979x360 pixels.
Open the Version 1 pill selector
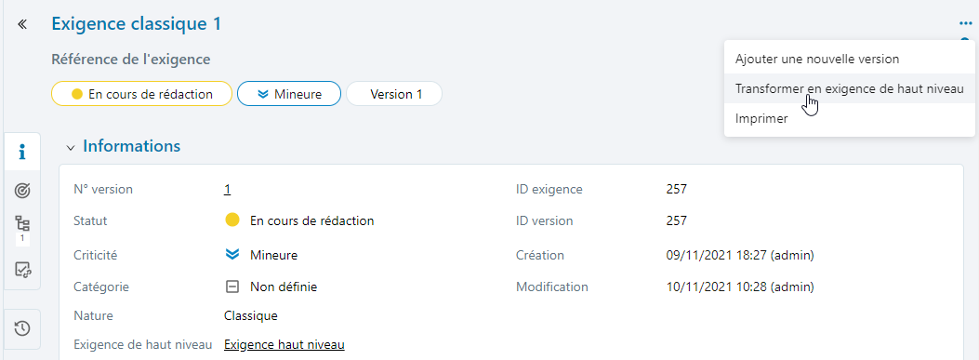394,94
